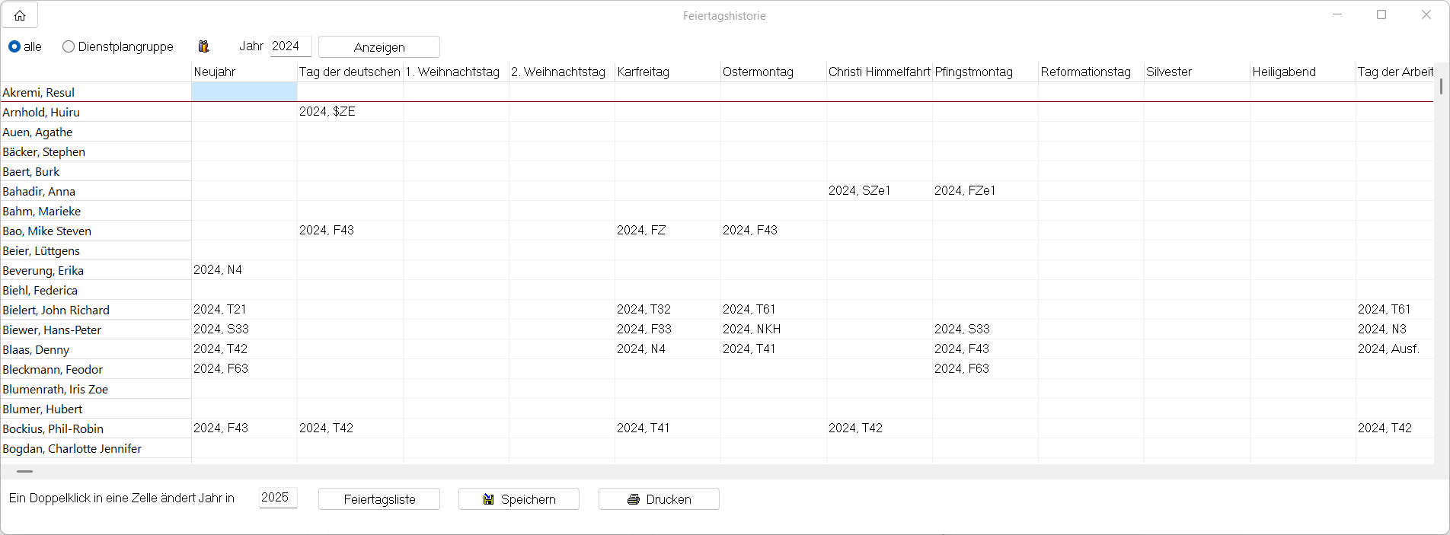The image size is (1450, 535).
Task: Click the Drucken button with printer icon
Action: tap(659, 499)
